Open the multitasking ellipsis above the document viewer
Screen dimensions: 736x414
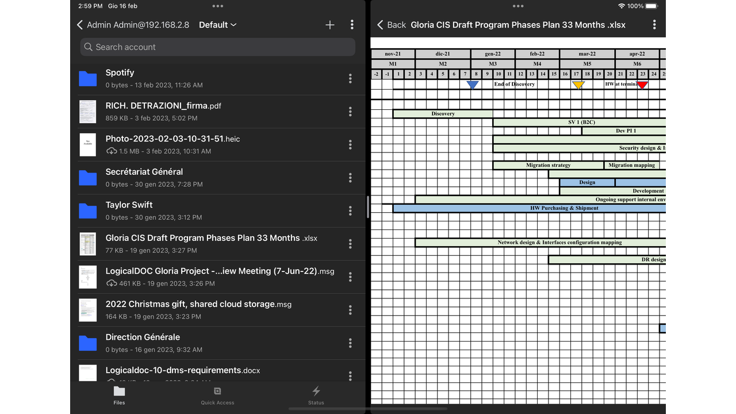[517, 6]
